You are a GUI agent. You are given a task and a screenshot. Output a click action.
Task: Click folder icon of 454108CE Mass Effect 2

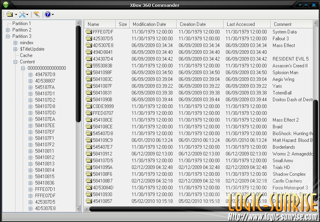(x=89, y=120)
